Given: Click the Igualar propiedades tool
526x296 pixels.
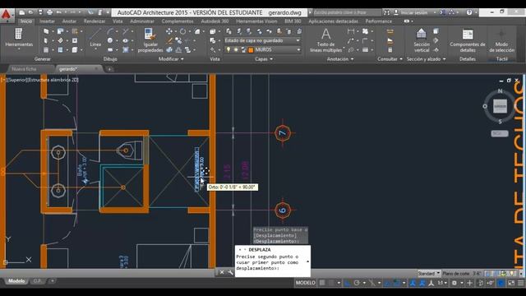Looking at the screenshot, I should point(150,40).
